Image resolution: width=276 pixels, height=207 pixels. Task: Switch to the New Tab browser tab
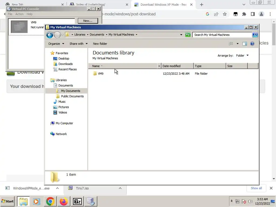click(x=18, y=4)
